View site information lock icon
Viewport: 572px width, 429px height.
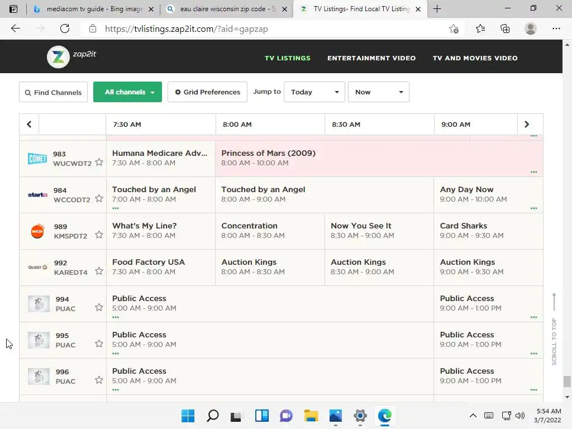click(x=93, y=29)
